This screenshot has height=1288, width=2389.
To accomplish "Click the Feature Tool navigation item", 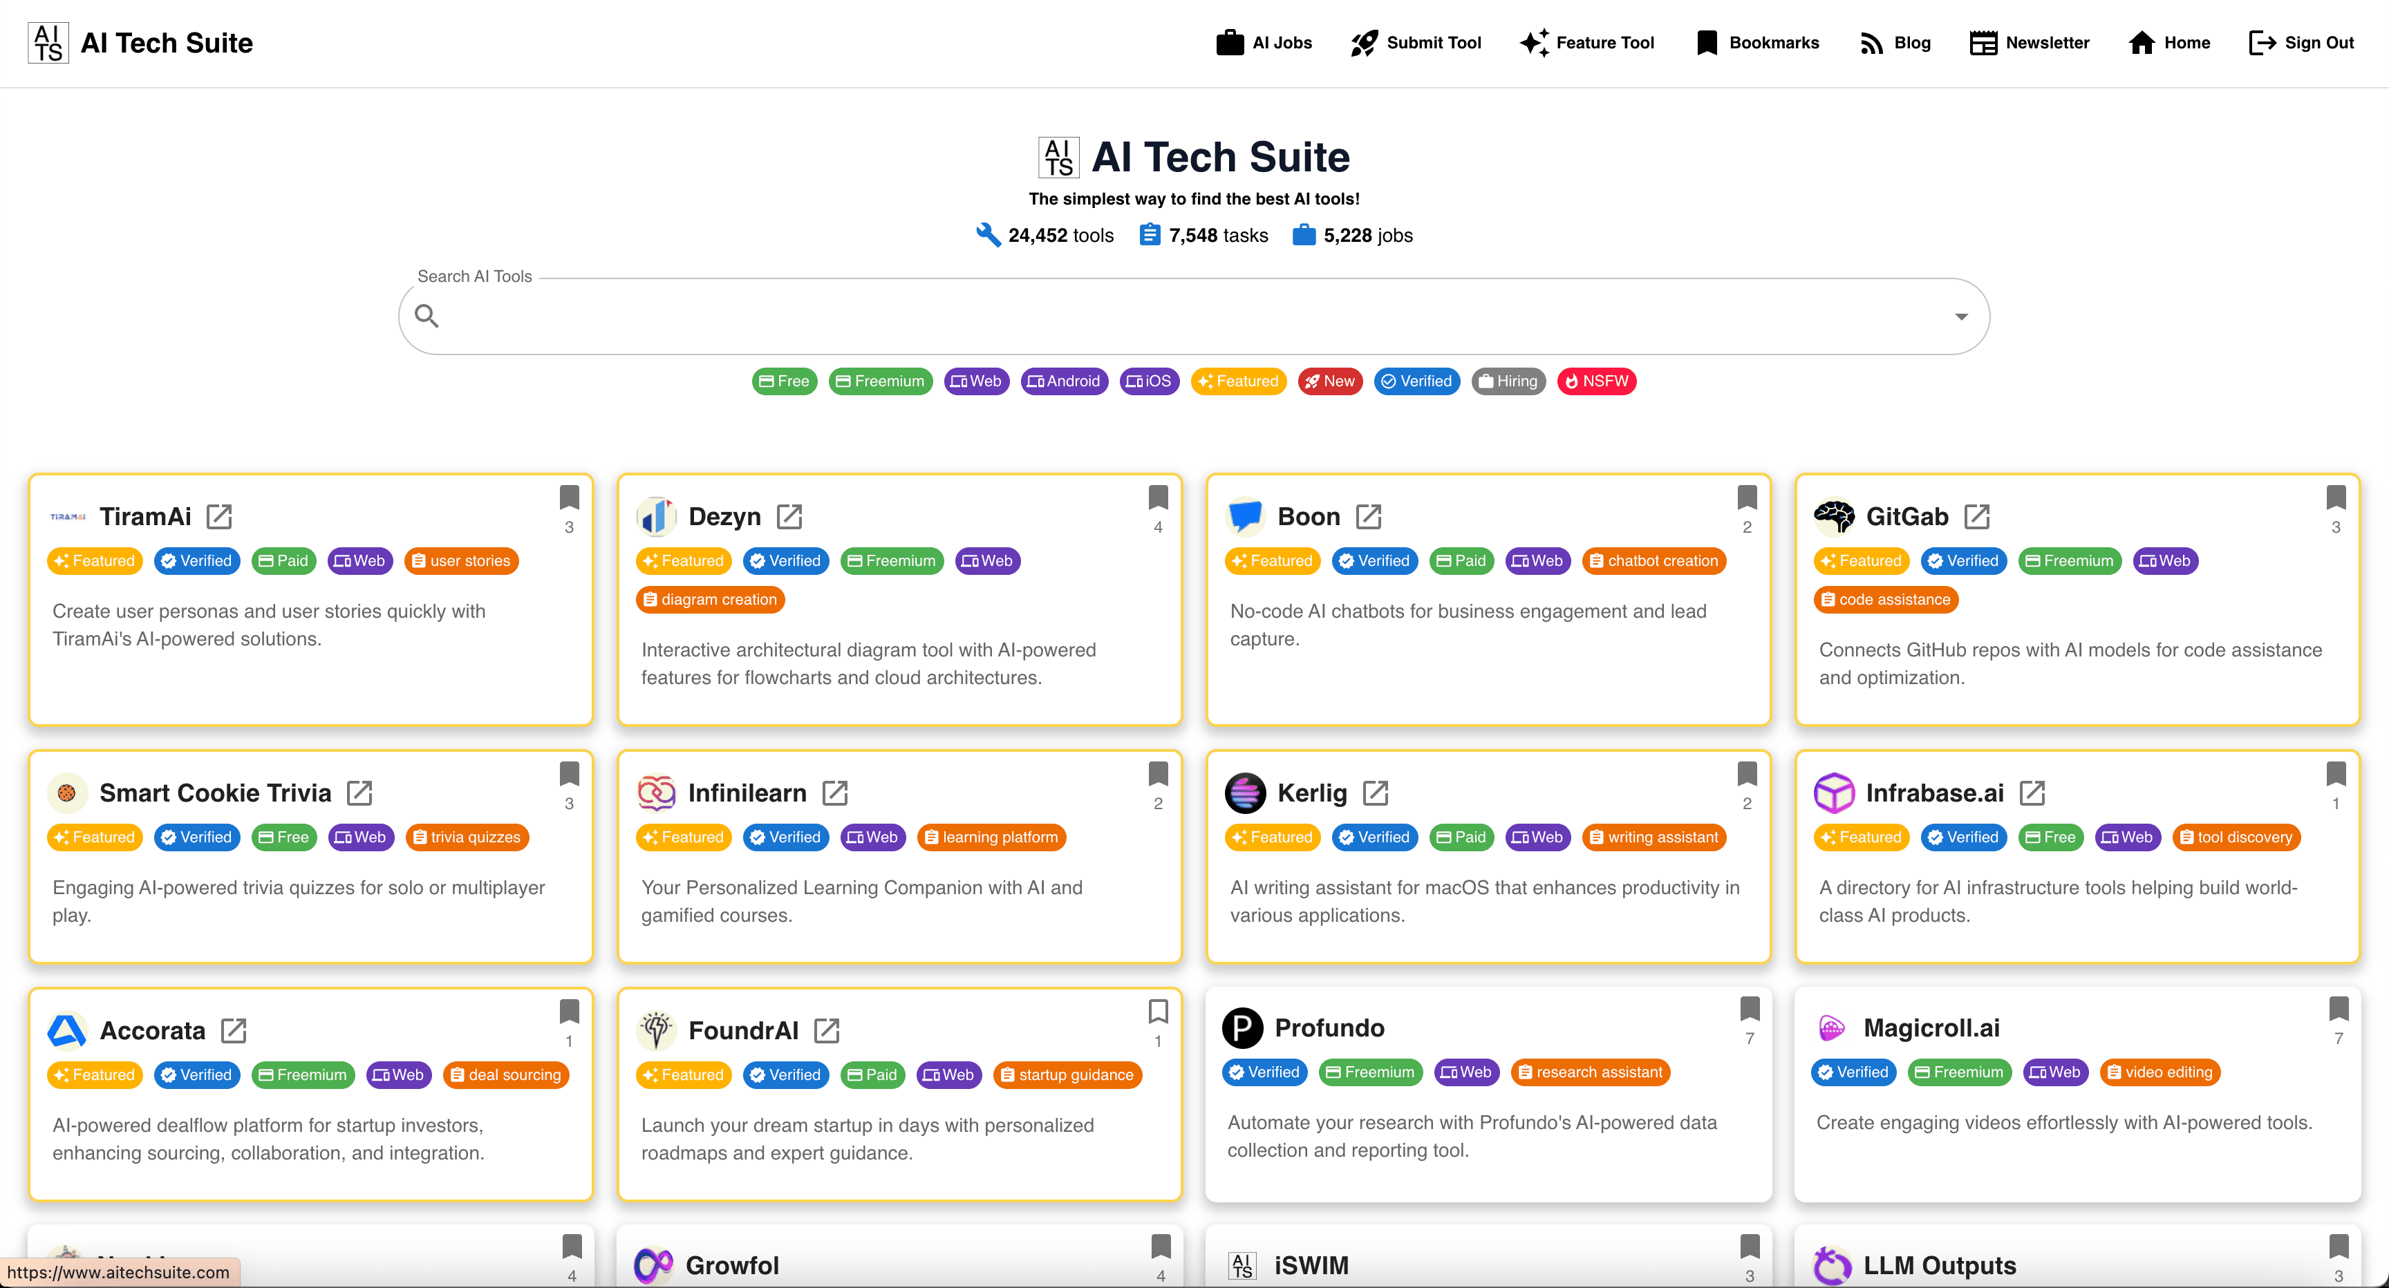I will tap(1587, 43).
